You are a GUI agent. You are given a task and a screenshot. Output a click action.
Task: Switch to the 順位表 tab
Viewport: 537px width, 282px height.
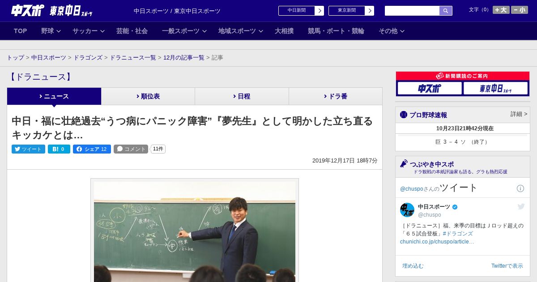pos(148,96)
